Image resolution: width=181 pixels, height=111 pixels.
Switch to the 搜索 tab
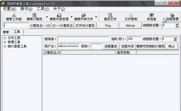pos(6,32)
